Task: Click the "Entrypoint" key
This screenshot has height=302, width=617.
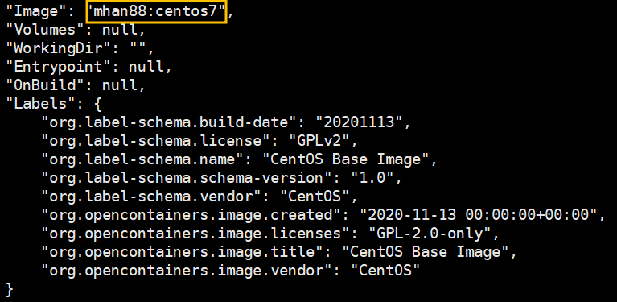Action: click(58, 67)
